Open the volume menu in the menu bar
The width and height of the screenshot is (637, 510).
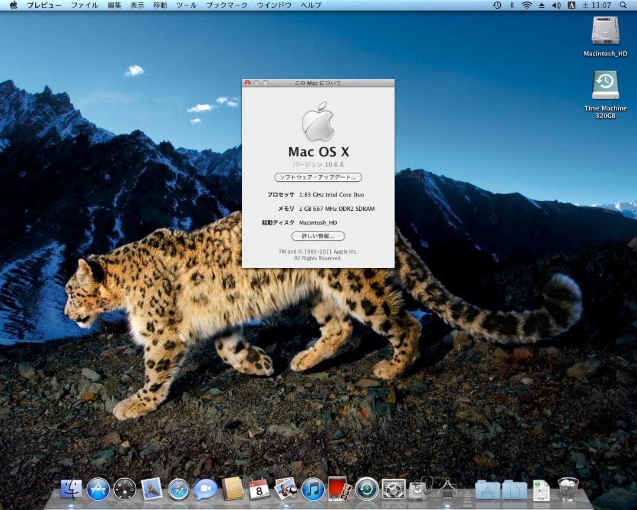click(556, 5)
